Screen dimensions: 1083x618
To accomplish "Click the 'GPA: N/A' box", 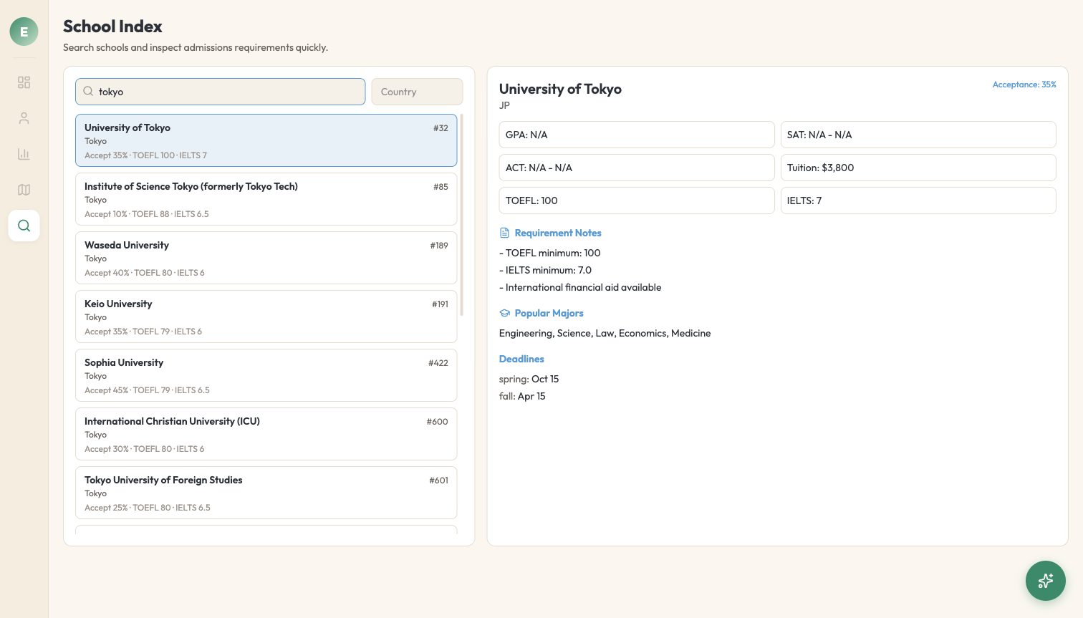I will click(x=637, y=135).
